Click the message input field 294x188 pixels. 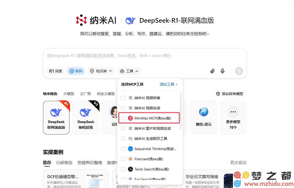click(144, 56)
